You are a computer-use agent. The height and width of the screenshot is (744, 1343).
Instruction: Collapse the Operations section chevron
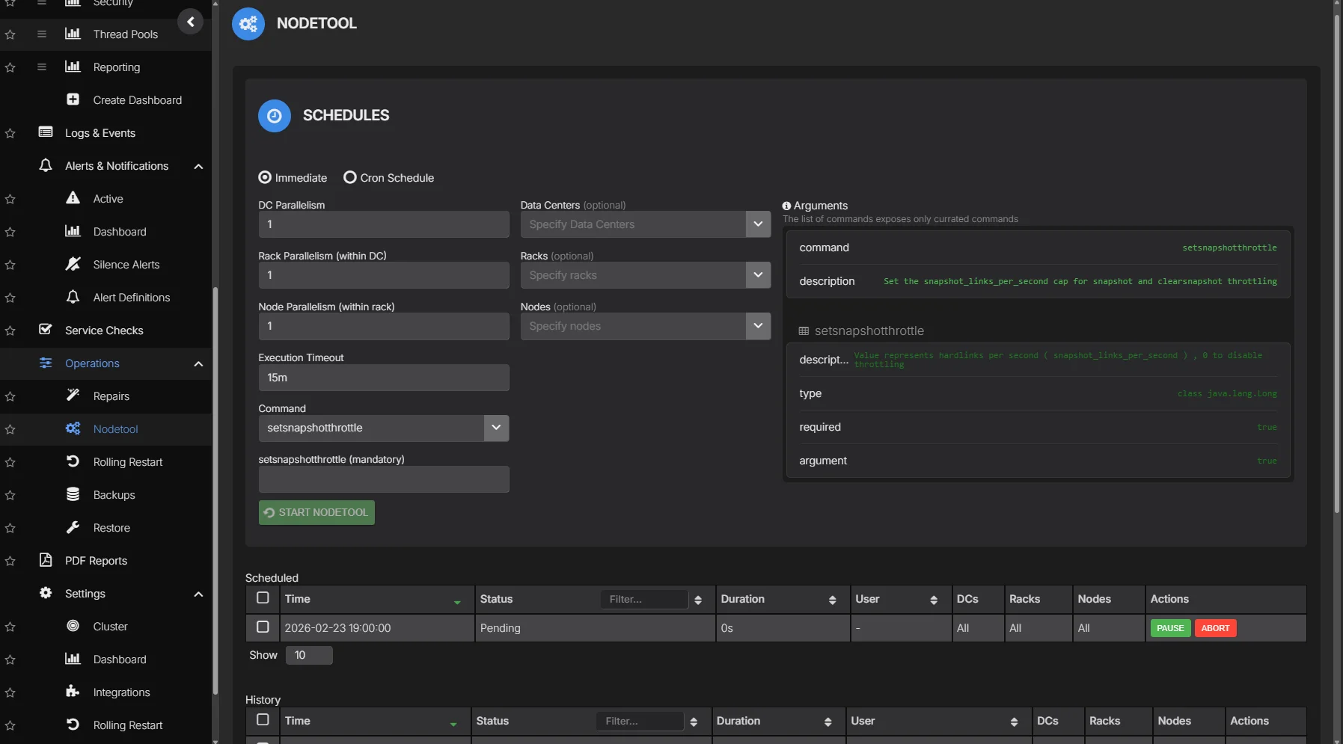coord(198,363)
